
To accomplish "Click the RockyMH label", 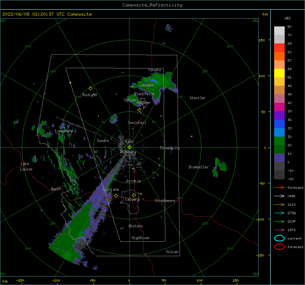I will click(89, 95).
